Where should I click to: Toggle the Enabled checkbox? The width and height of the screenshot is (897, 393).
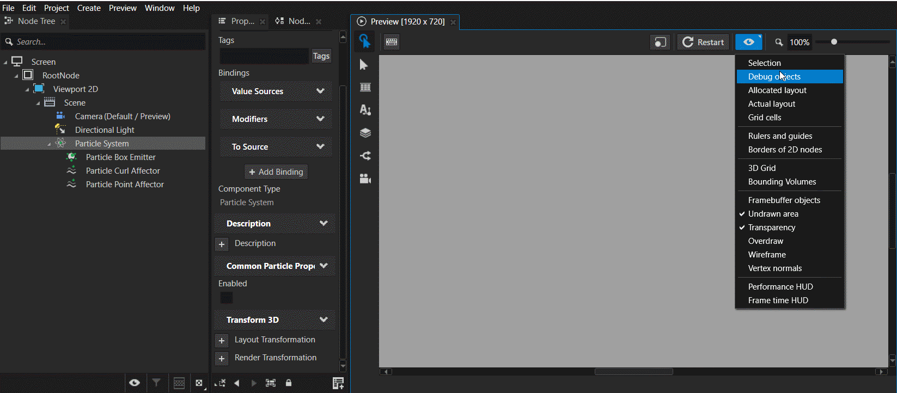pyautogui.click(x=227, y=298)
